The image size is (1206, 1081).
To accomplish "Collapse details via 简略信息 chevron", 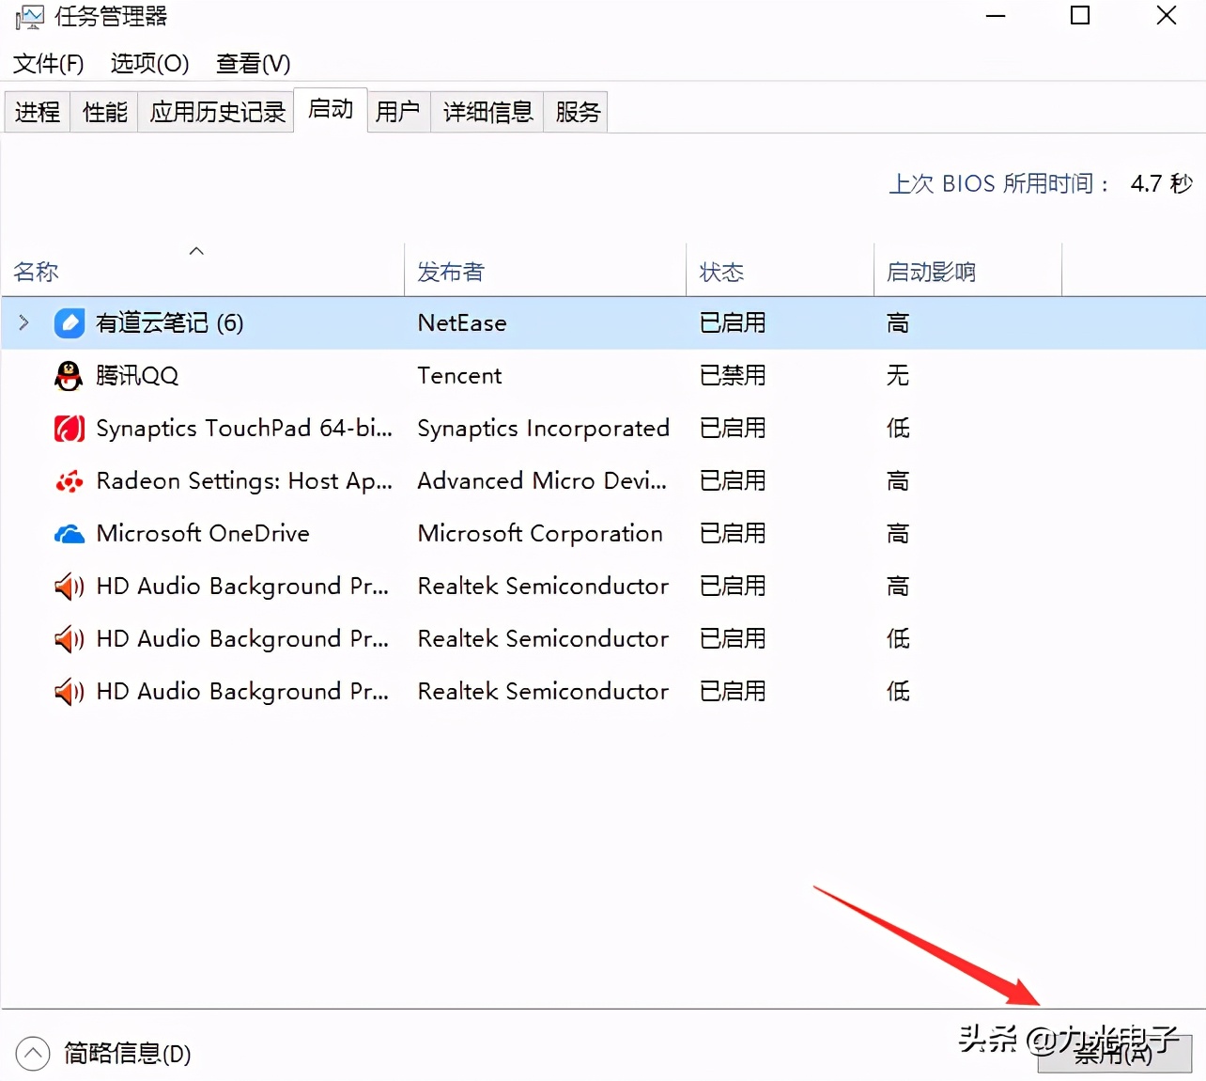I will 34,1054.
